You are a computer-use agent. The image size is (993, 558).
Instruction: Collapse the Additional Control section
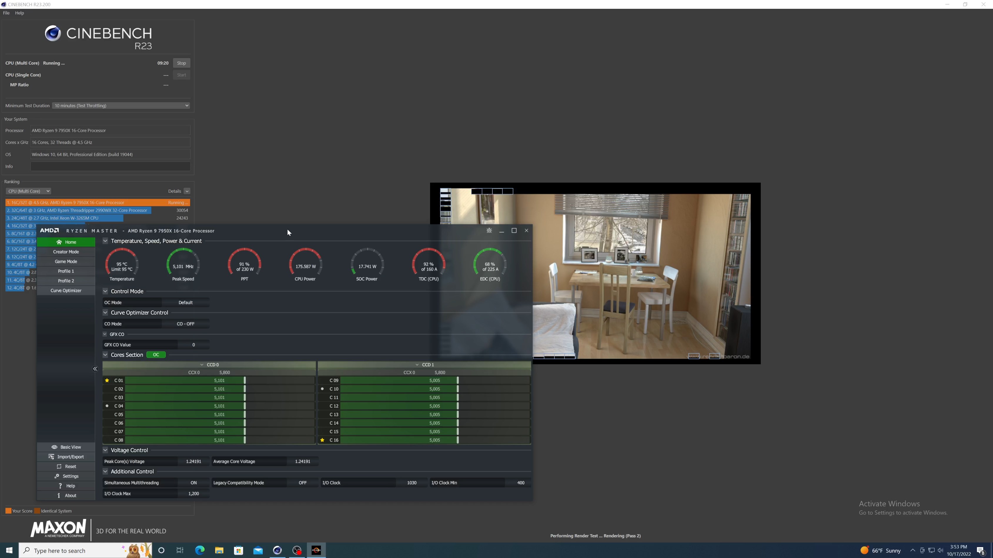point(105,472)
